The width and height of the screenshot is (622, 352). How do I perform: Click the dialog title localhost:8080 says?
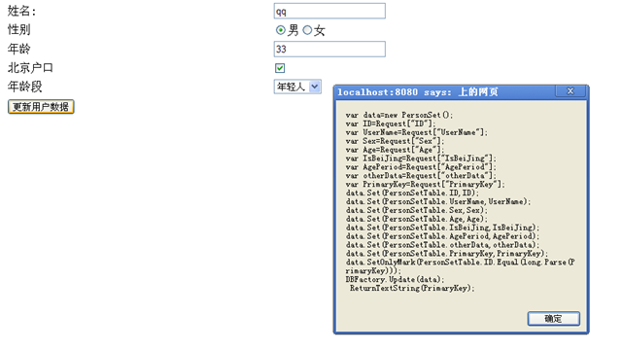(395, 92)
